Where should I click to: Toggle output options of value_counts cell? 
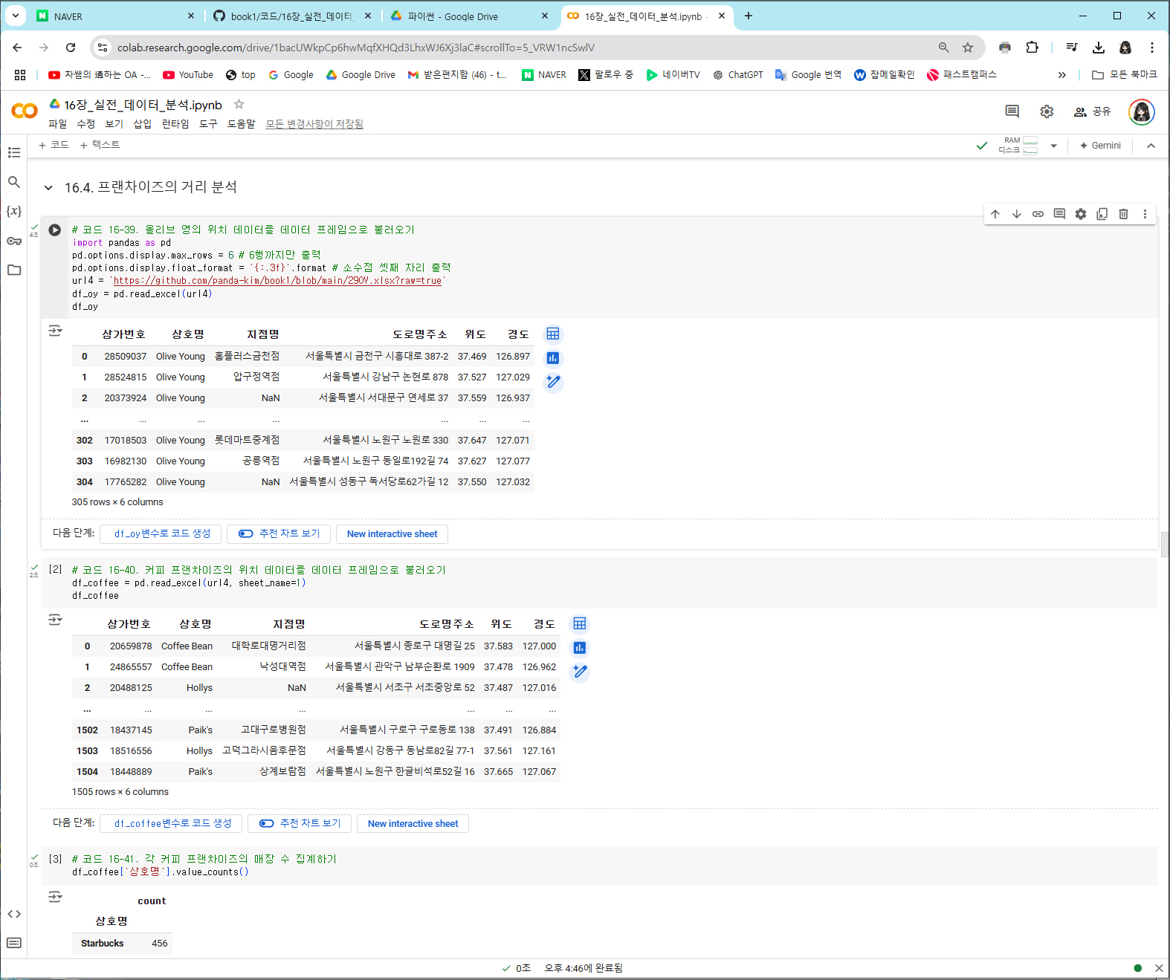(55, 897)
